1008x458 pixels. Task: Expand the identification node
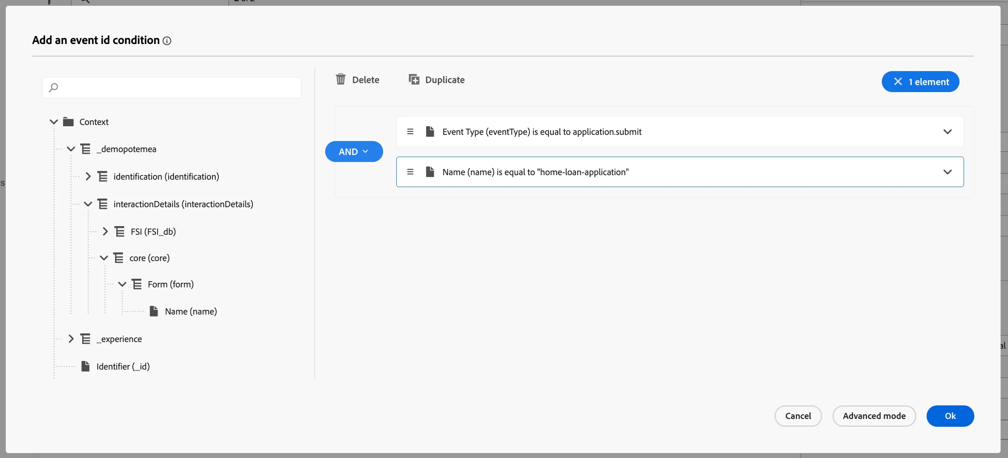coord(88,176)
